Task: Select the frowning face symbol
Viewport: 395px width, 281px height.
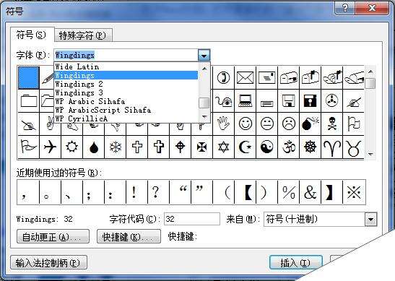Action: [288, 124]
